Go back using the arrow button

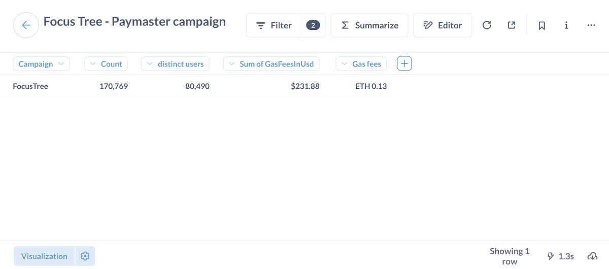pyautogui.click(x=26, y=25)
